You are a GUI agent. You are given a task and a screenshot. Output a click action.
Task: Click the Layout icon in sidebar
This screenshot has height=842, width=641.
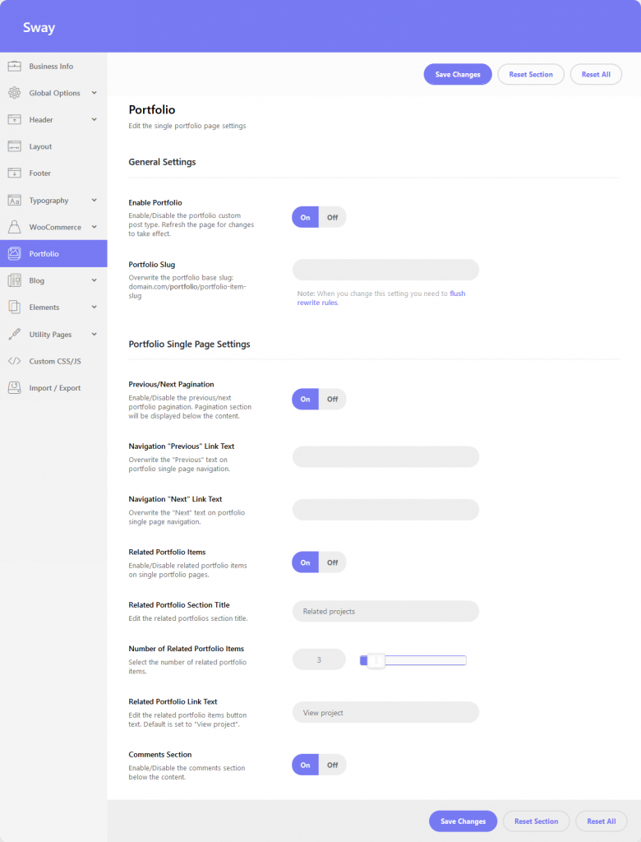pos(14,146)
